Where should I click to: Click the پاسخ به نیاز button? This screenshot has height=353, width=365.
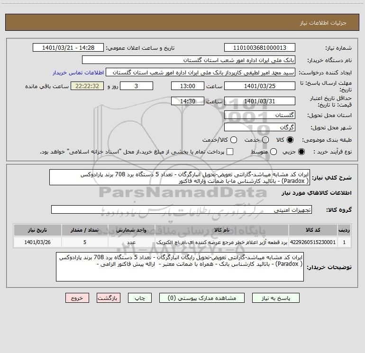276,298
